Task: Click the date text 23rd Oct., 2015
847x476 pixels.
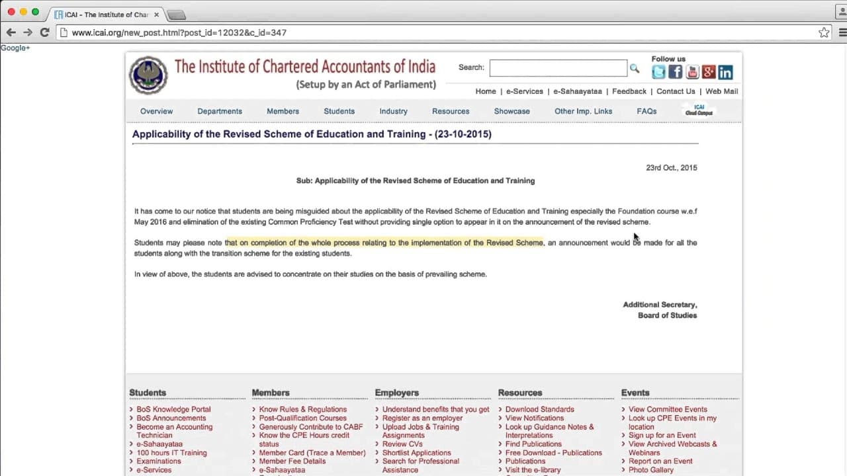Action: (672, 168)
